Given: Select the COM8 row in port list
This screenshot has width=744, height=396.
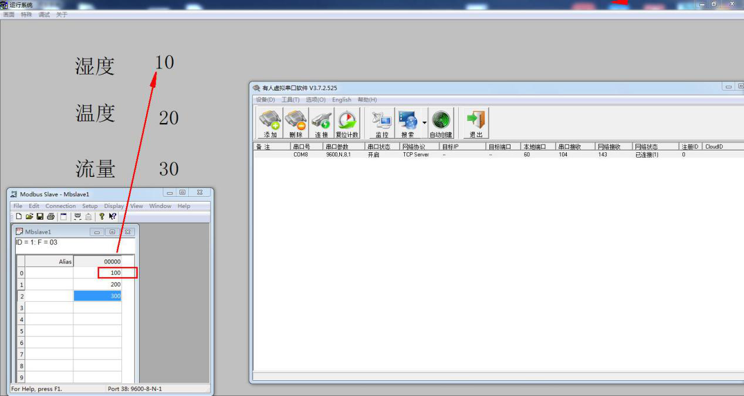Looking at the screenshot, I should pyautogui.click(x=300, y=155).
